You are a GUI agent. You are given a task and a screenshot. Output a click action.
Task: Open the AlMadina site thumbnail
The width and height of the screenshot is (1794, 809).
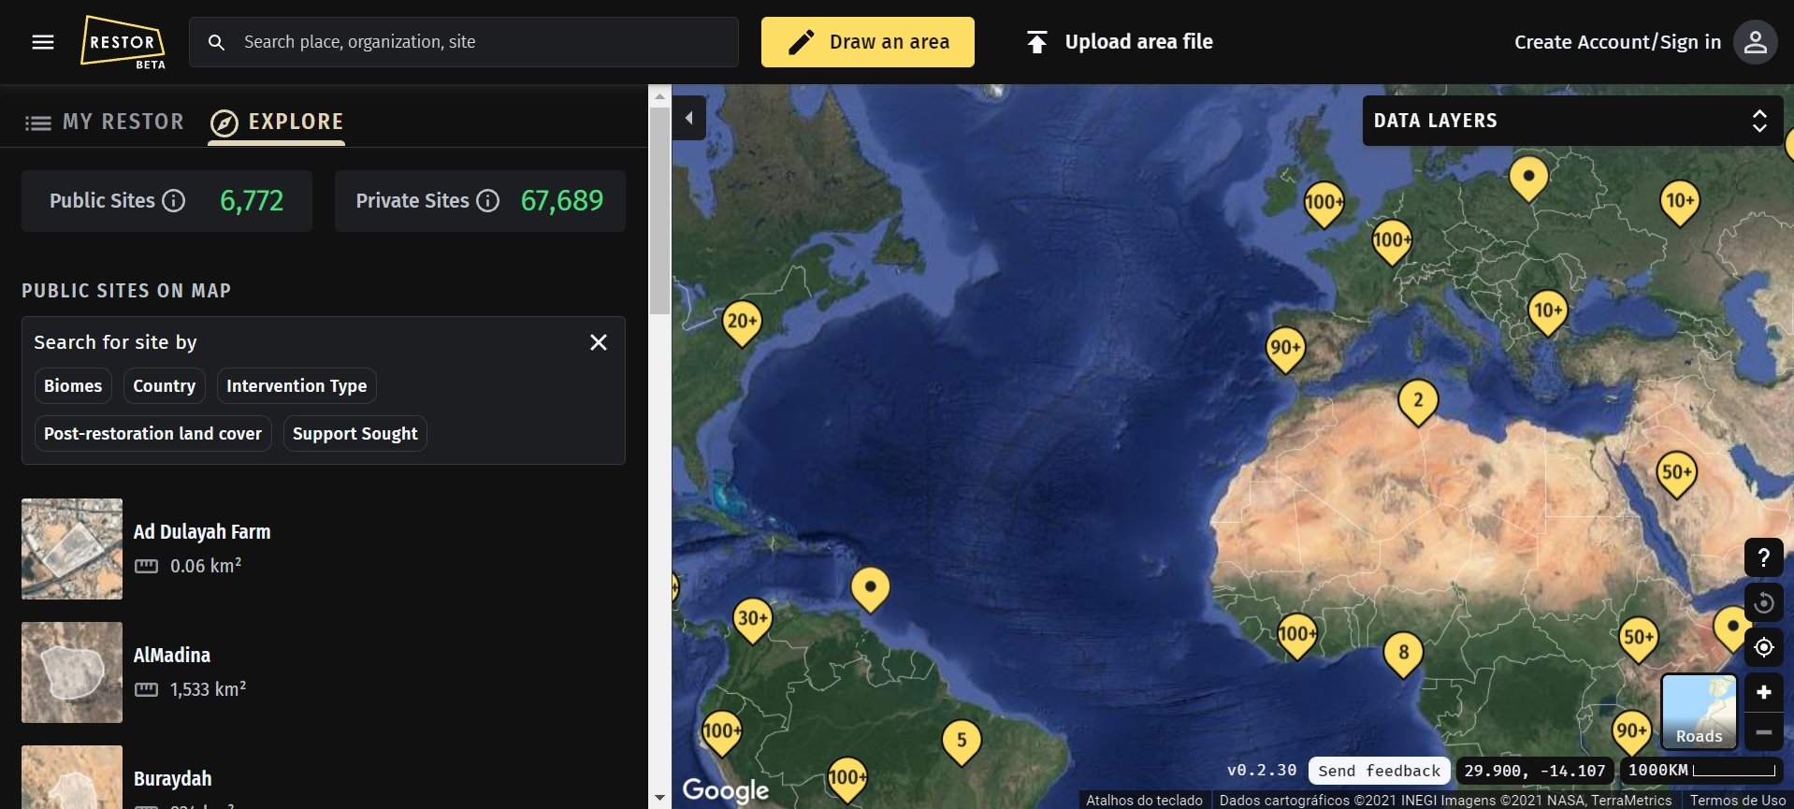pos(72,672)
